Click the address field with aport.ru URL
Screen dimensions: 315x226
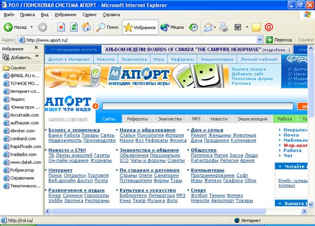pos(138,40)
